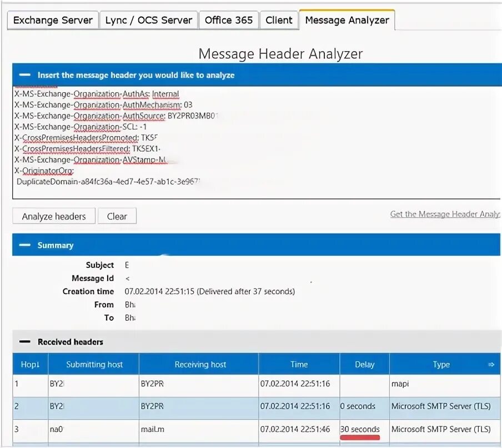The width and height of the screenshot is (502, 448).
Task: Open the Exchange Server tab
Action: coord(53,20)
